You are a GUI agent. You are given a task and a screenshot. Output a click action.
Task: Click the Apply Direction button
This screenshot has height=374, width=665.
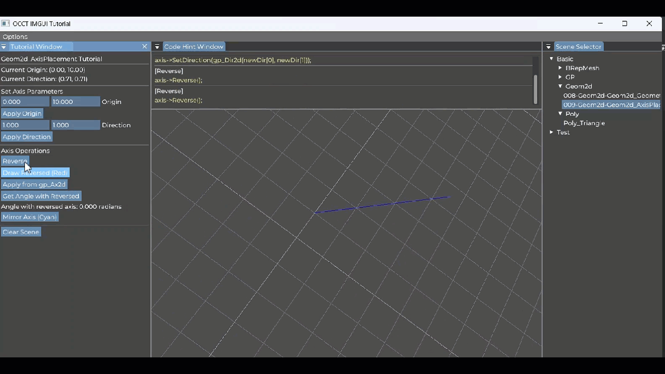[26, 137]
